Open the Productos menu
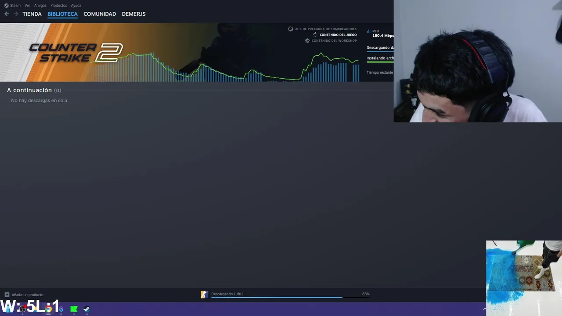 tap(59, 6)
